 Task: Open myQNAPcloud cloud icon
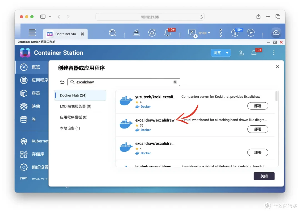click(x=276, y=33)
